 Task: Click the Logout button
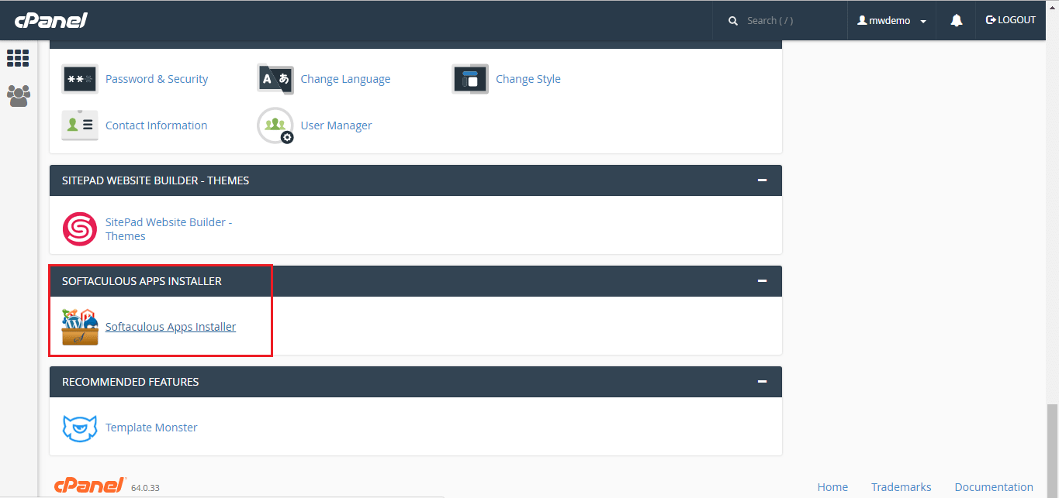(1010, 20)
